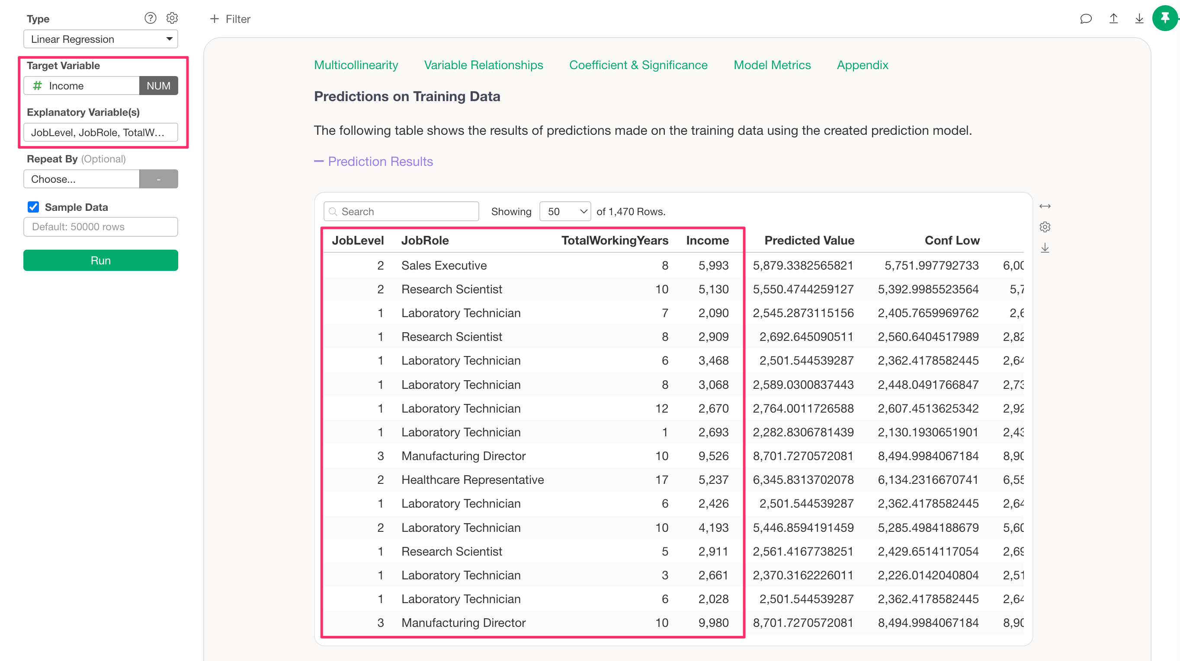The width and height of the screenshot is (1180, 661).
Task: Switch to the Multicollinearity tab
Action: pos(356,65)
